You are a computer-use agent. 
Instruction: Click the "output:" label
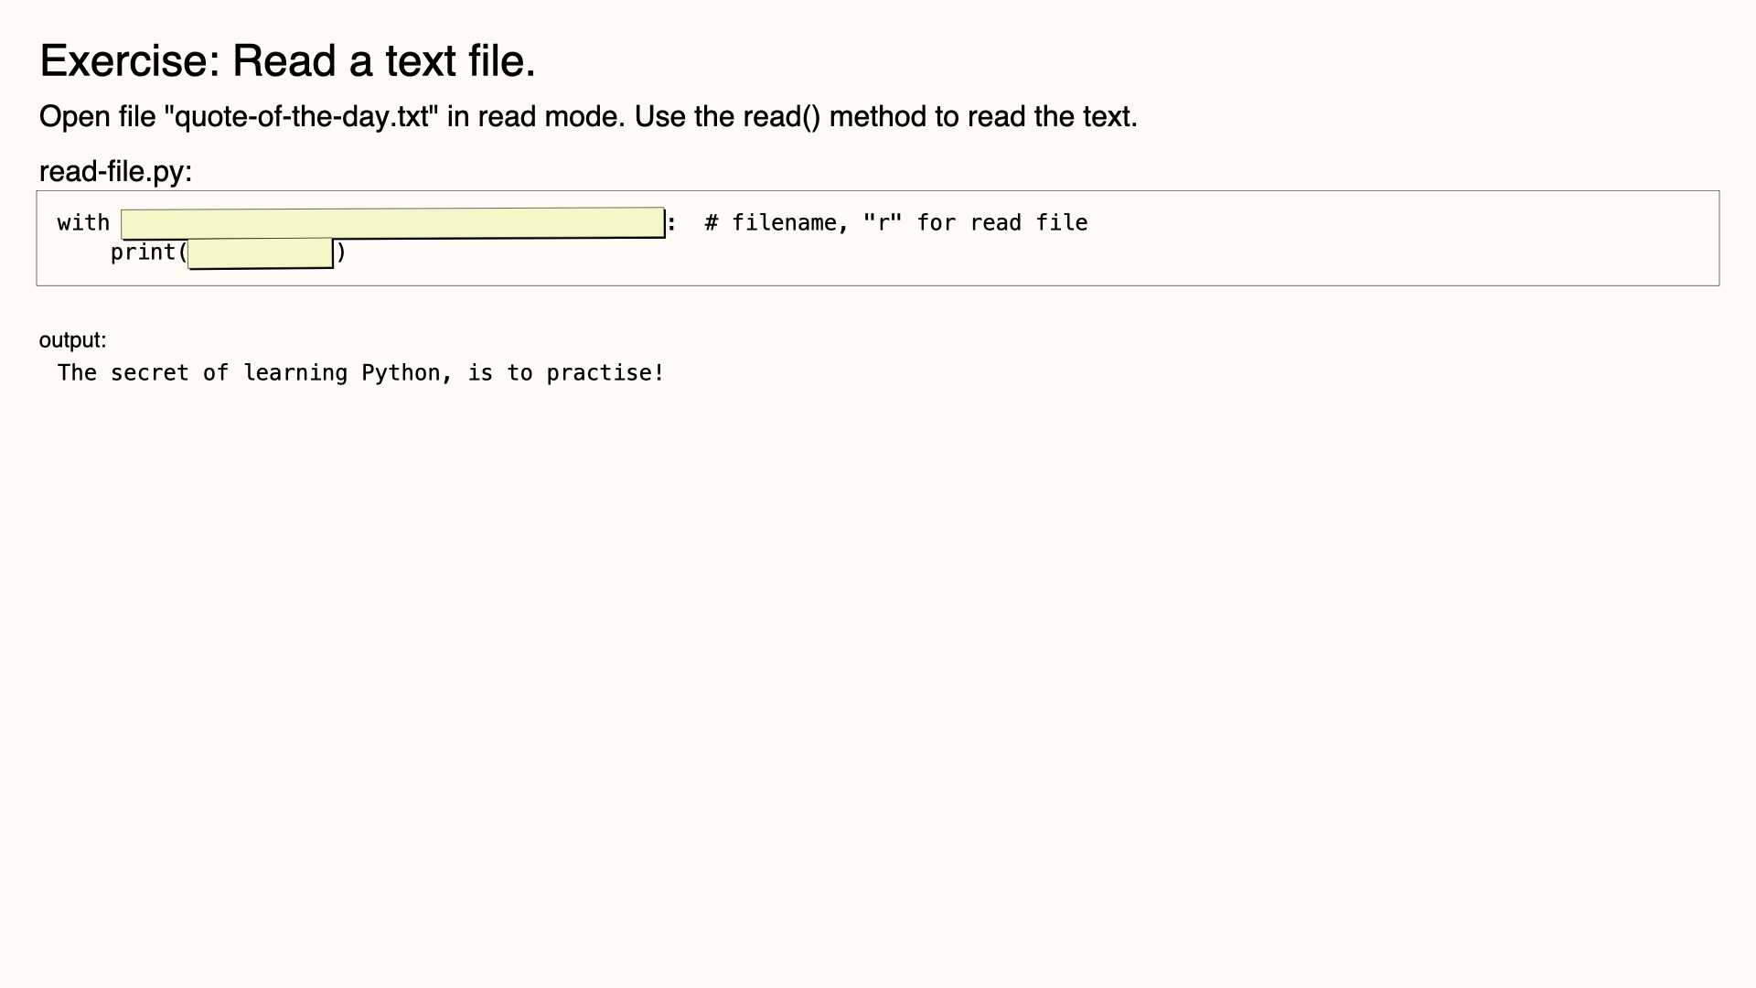click(x=73, y=340)
